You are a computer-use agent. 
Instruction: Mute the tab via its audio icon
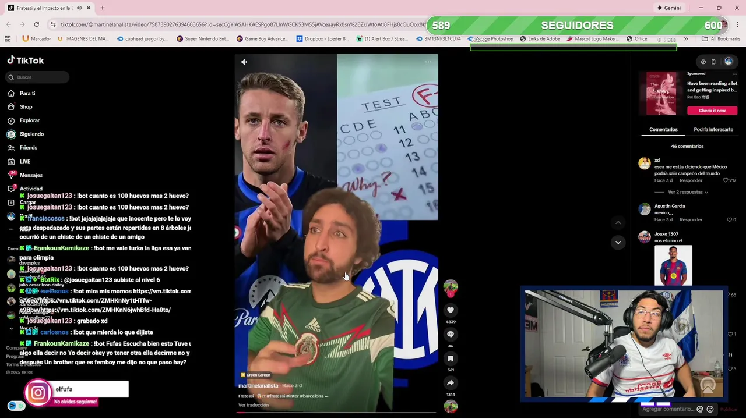pos(79,8)
